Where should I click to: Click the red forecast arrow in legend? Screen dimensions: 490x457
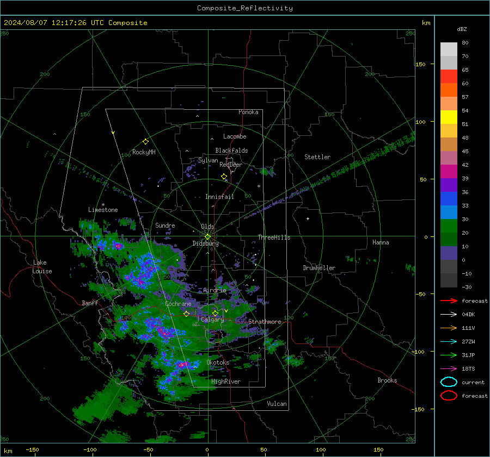449,301
